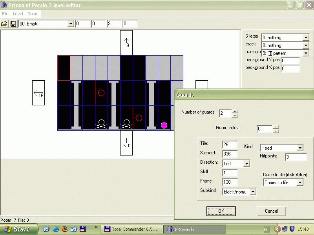Expand the Come to life dropdown
The height and width of the screenshot is (235, 314).
click(300, 183)
